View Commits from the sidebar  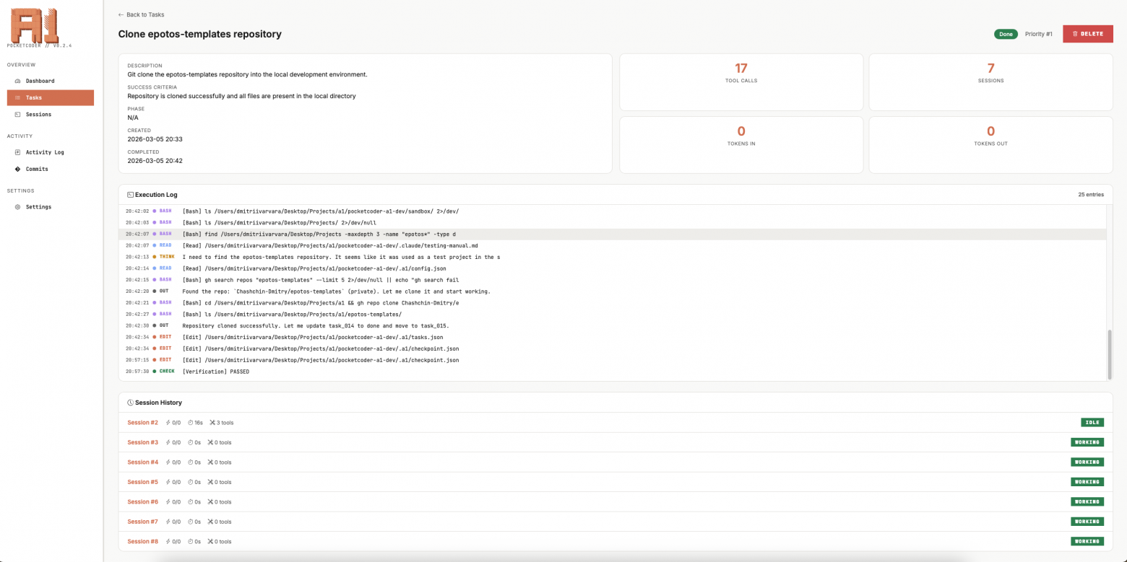(51, 169)
